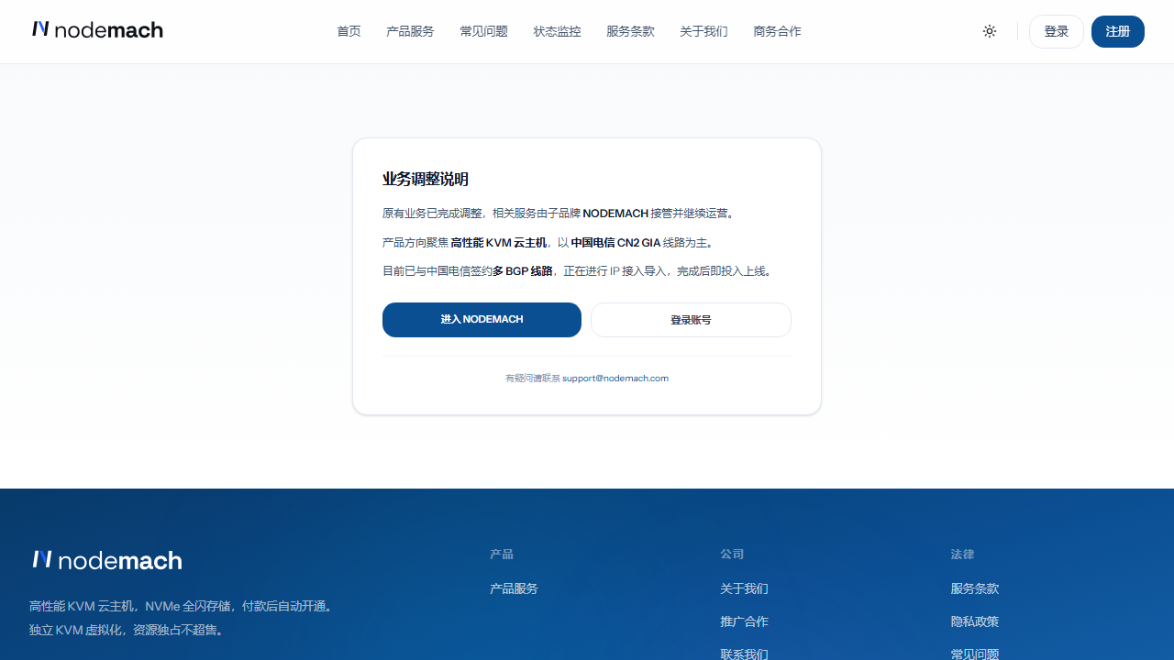Open the footer 隐私政策 link
This screenshot has height=660, width=1174.
pyautogui.click(x=975, y=621)
